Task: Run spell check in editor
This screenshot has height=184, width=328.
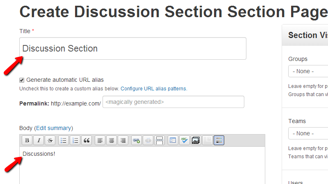Action: pyautogui.click(x=184, y=140)
